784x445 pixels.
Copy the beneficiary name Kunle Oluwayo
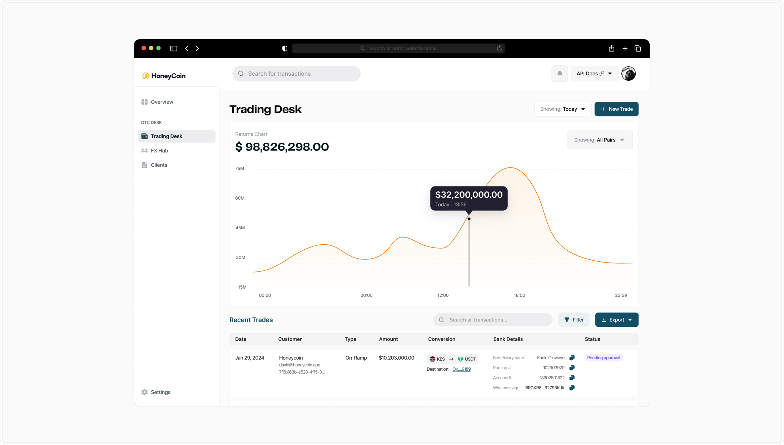572,358
